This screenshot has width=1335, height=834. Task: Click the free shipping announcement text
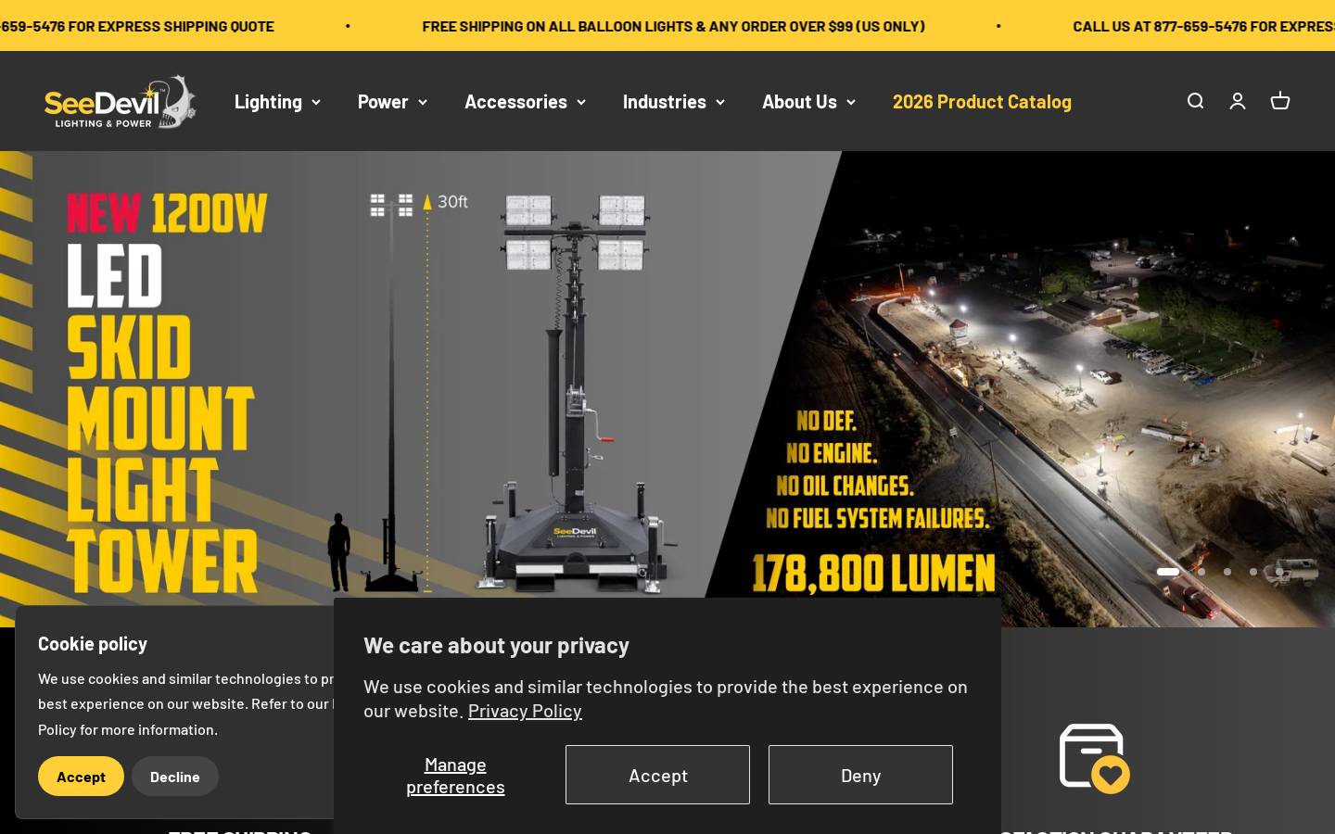click(673, 26)
